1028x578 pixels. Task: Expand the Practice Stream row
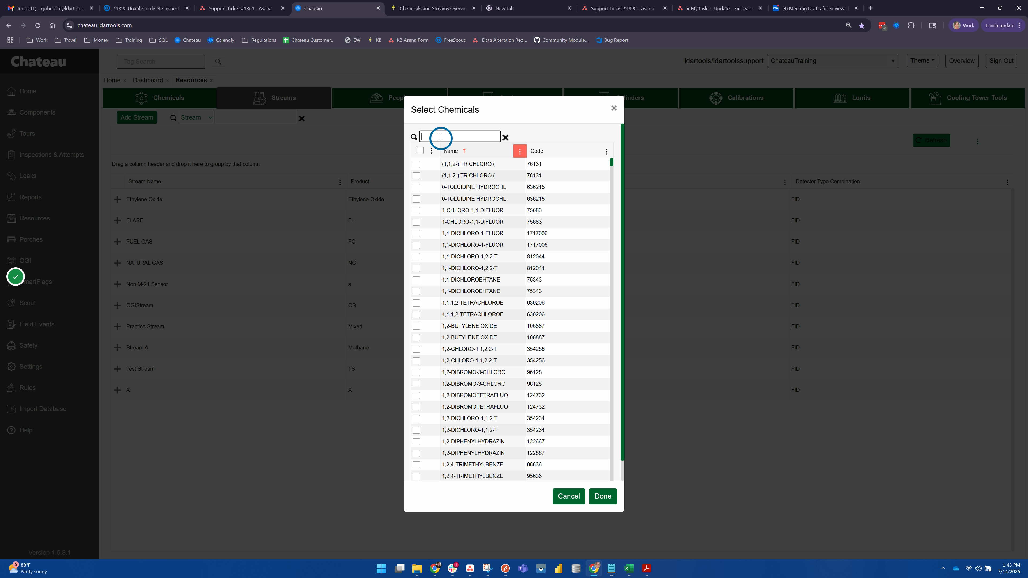[x=117, y=326]
